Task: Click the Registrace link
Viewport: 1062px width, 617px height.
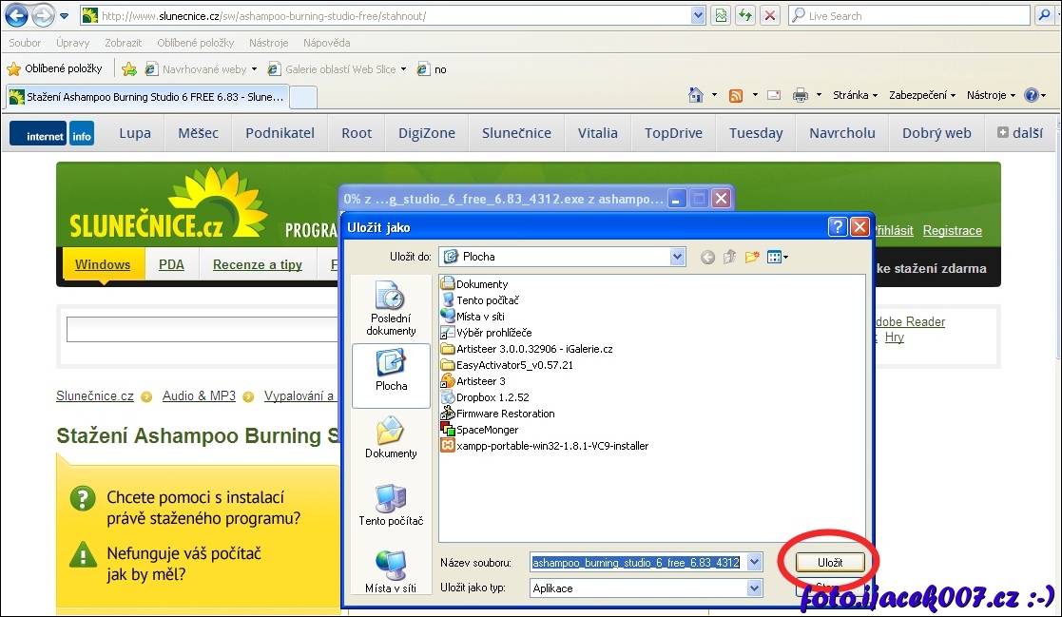Action: click(952, 231)
